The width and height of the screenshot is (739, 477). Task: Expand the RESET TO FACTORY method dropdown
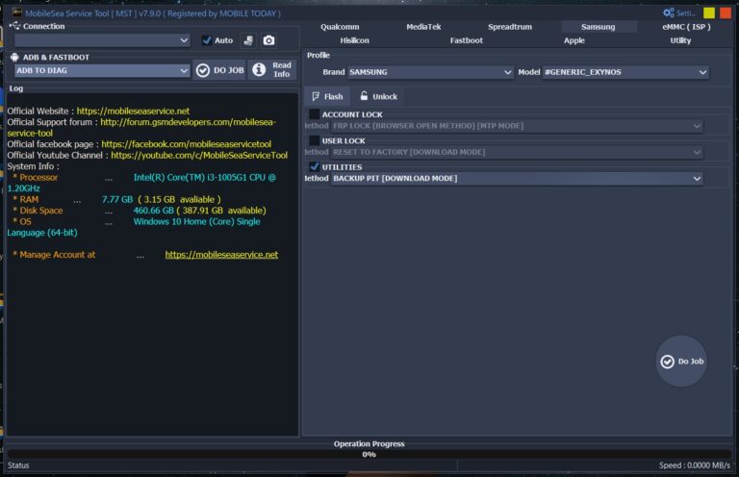tap(517, 152)
